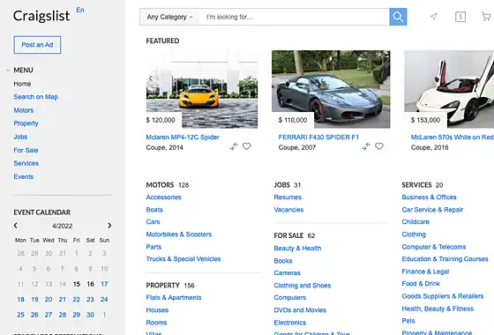Open Motorbikes & Scooters category
This screenshot has height=335, width=494.
coord(178,234)
